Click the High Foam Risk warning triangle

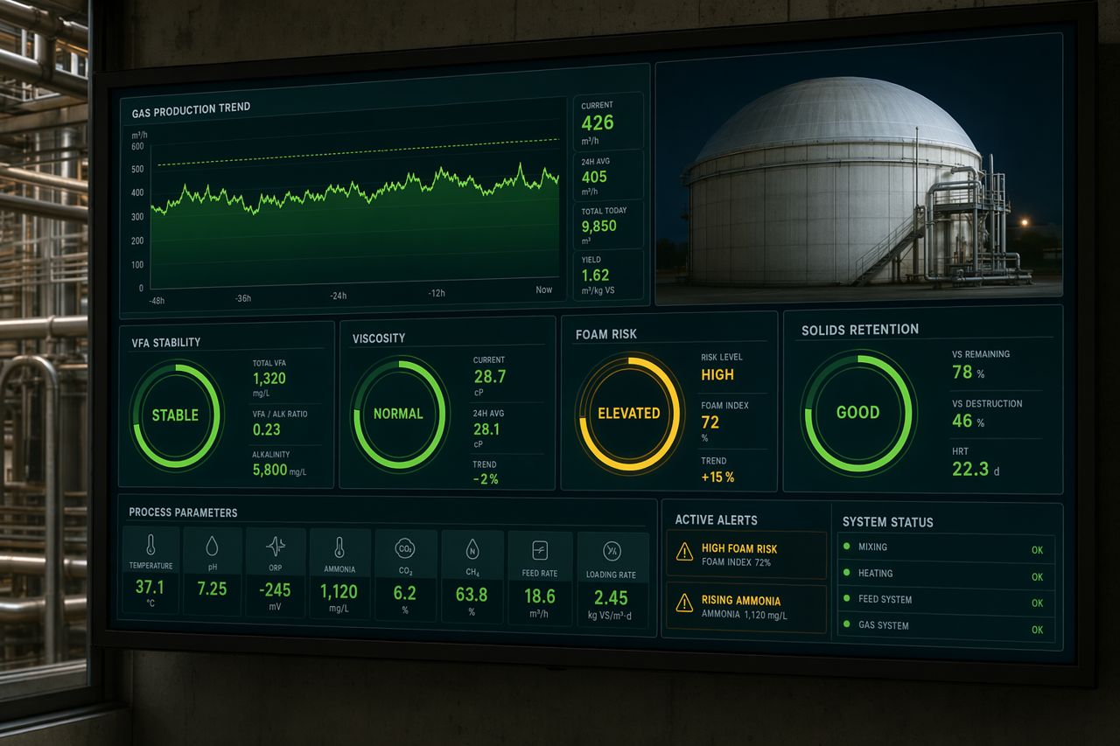(x=684, y=551)
